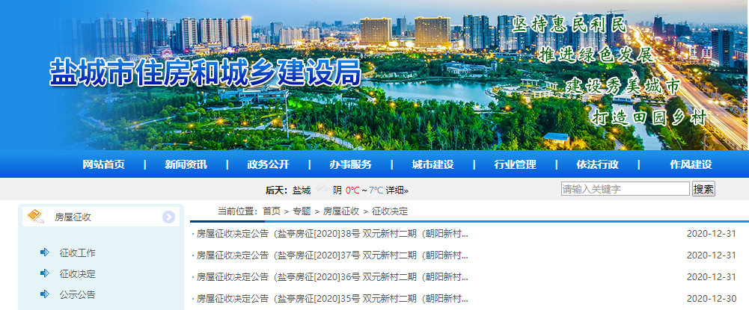This screenshot has width=749, height=310.
Task: Open the announcement [2020]36号 双元新村二期
Action: point(332,276)
